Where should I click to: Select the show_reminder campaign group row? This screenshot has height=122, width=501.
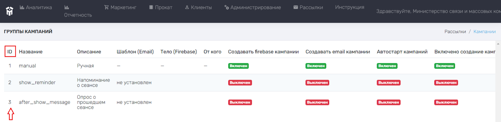[250, 83]
